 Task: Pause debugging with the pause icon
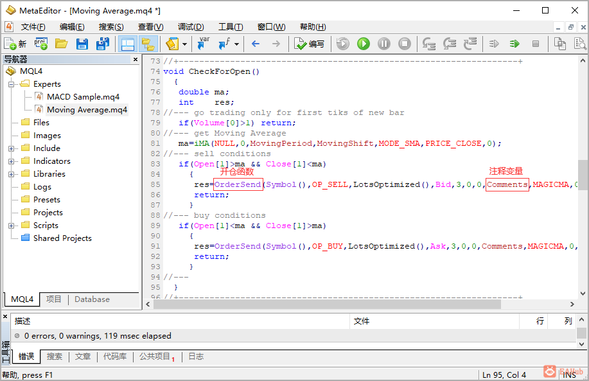pyautogui.click(x=384, y=44)
